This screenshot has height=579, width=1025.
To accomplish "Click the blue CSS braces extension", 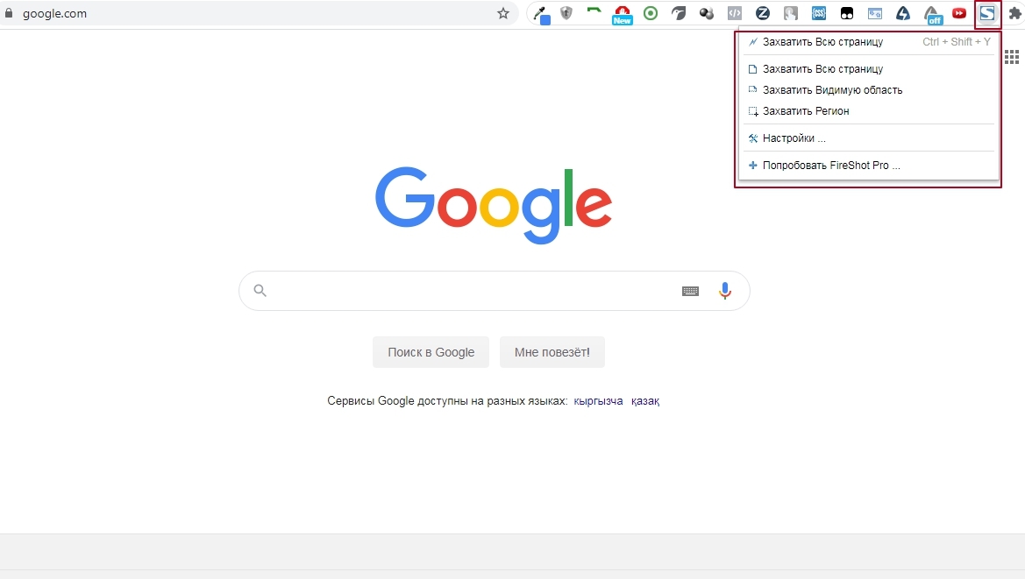I will pyautogui.click(x=818, y=13).
